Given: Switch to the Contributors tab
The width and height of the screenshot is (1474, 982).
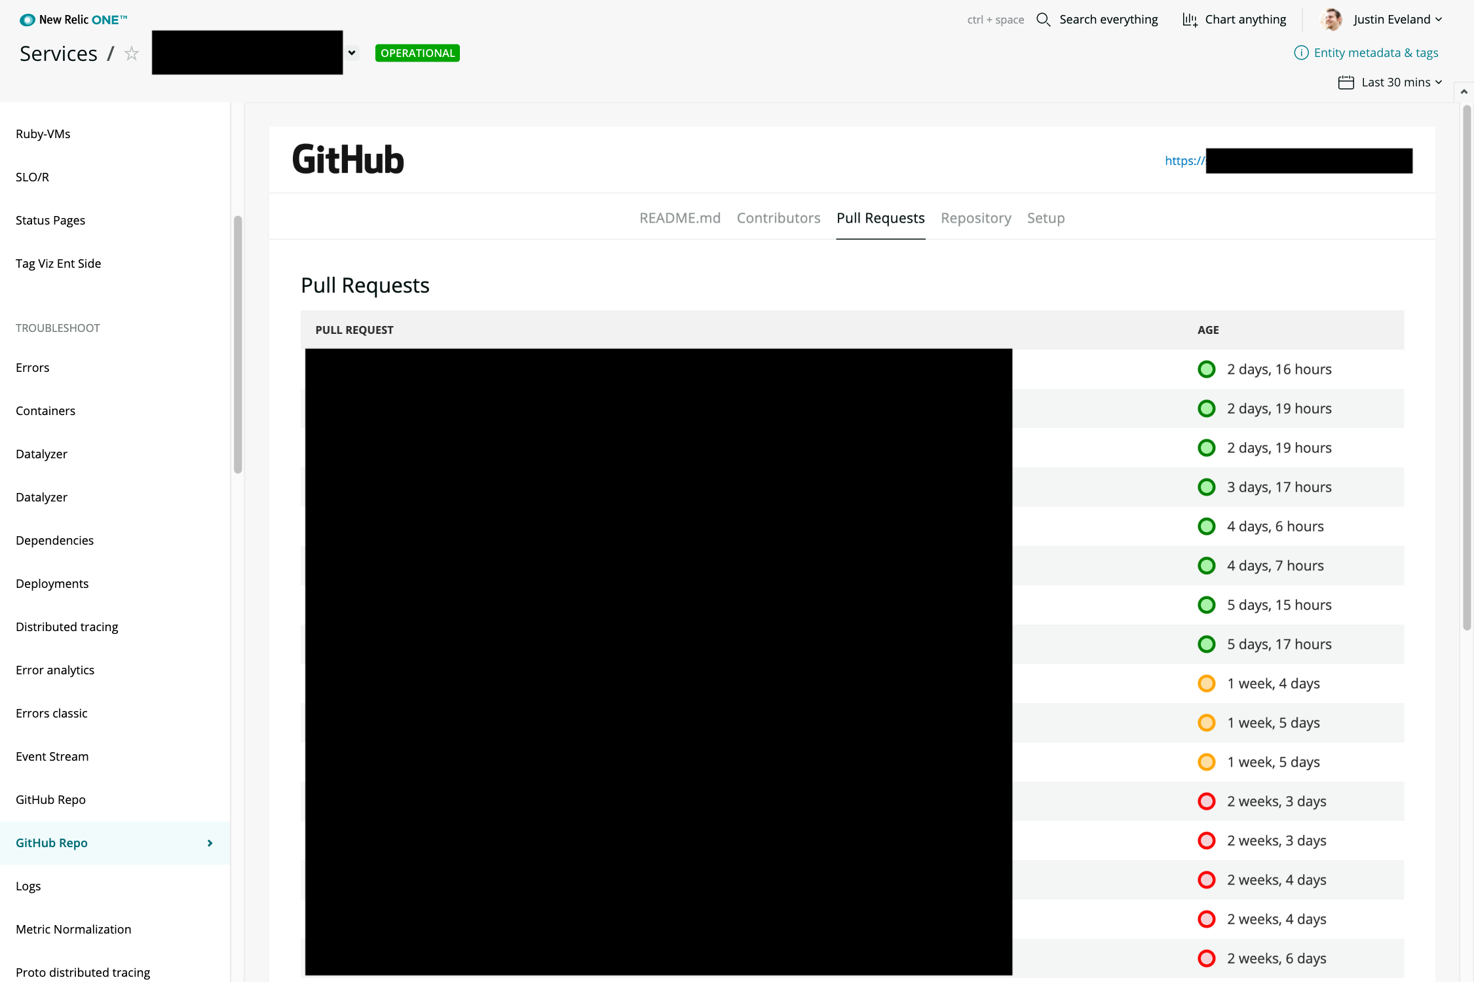Looking at the screenshot, I should click(778, 218).
